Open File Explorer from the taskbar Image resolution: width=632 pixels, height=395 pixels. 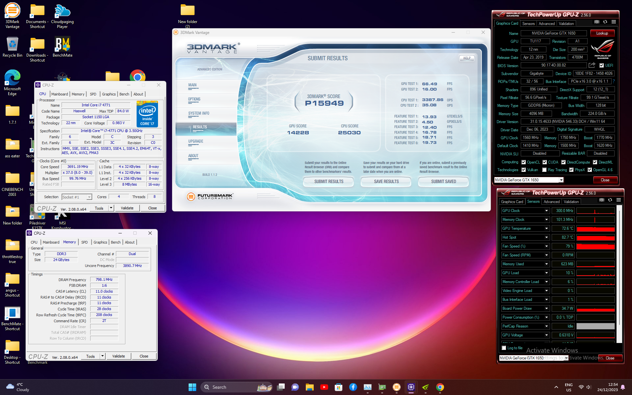[x=309, y=387]
